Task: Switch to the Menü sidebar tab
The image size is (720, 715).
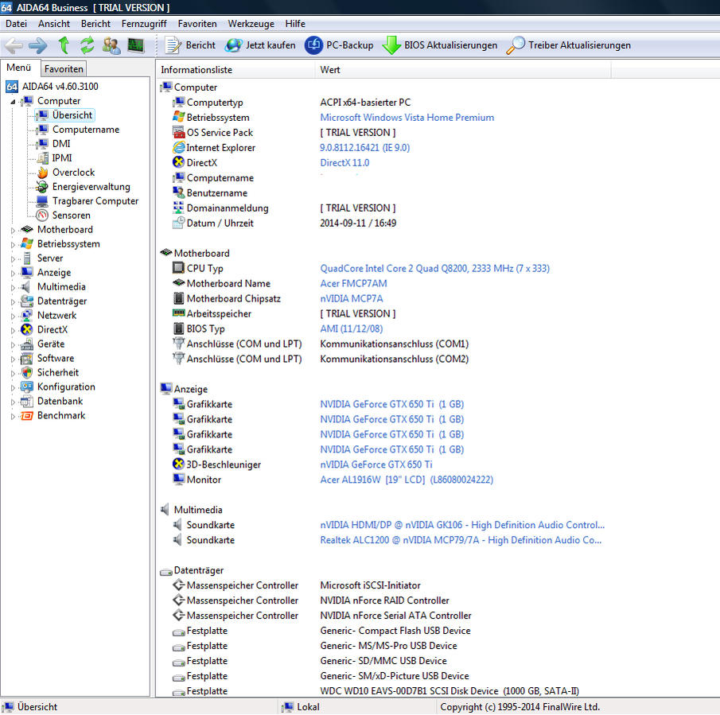Action: (x=19, y=68)
